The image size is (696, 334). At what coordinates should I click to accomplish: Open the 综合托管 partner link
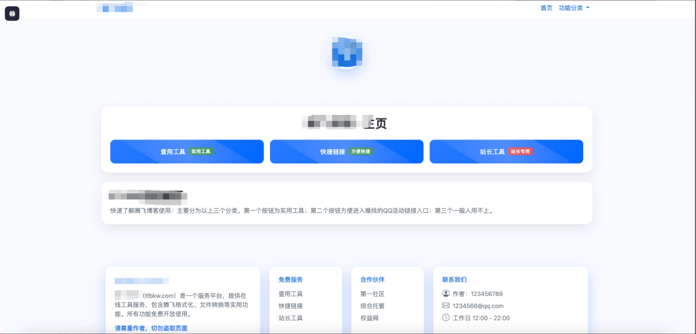click(372, 306)
